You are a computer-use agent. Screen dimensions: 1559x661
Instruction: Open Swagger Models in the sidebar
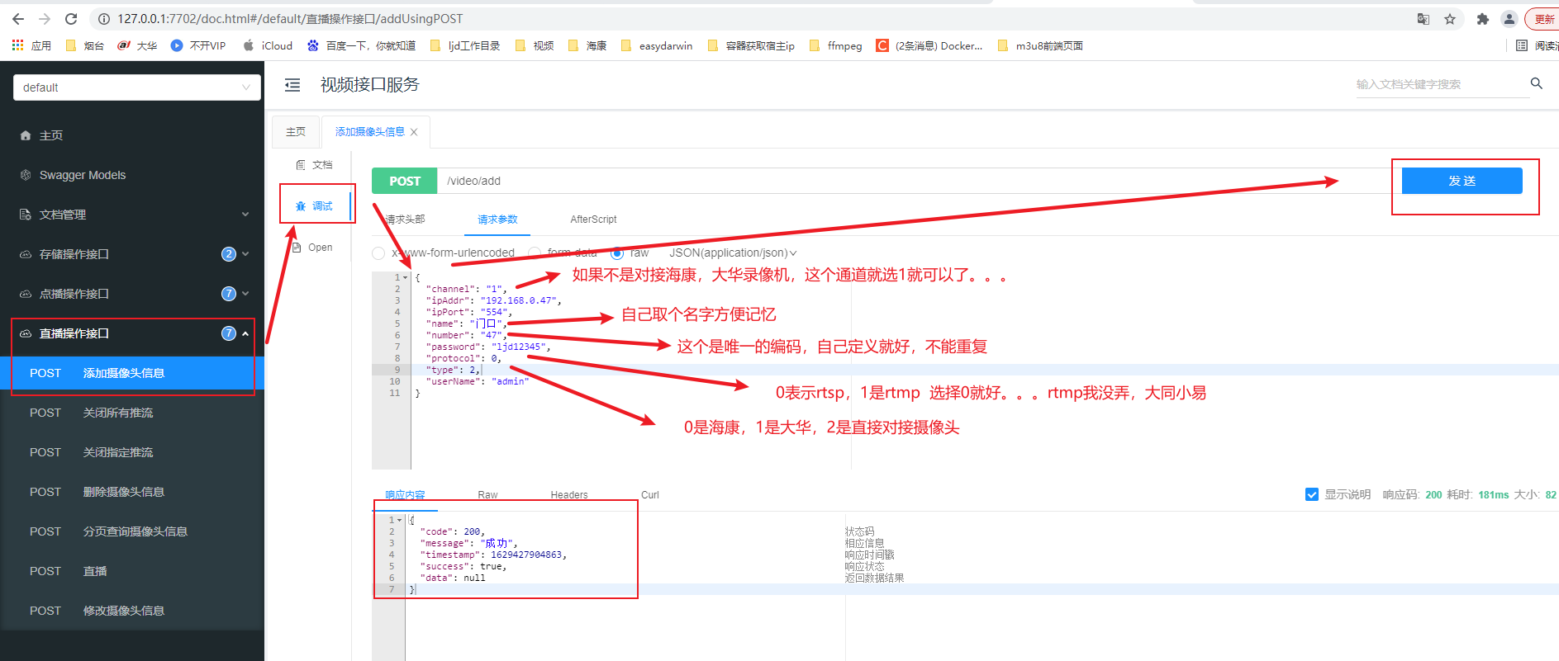(132, 175)
